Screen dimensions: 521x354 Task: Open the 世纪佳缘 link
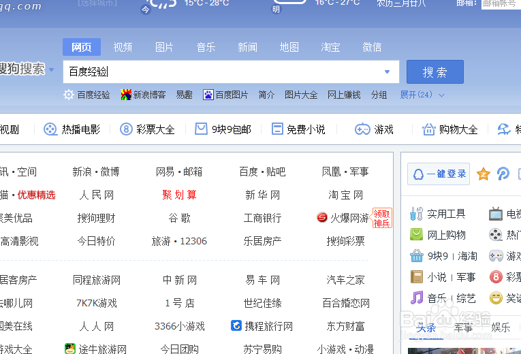tap(262, 303)
